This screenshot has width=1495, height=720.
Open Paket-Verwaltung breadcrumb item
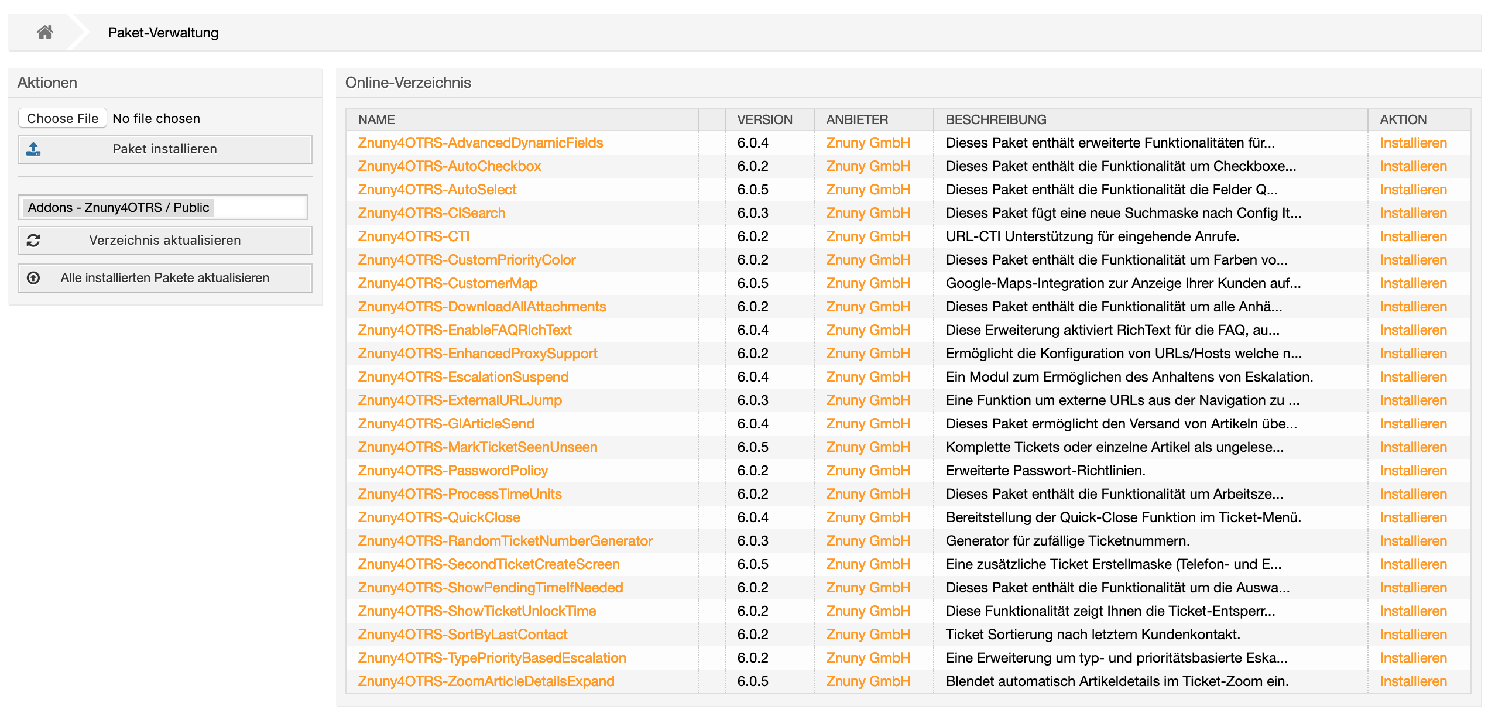(x=163, y=33)
